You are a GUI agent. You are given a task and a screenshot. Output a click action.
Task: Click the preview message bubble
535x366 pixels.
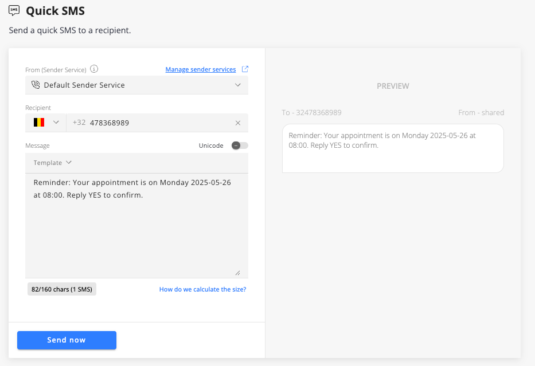393,148
